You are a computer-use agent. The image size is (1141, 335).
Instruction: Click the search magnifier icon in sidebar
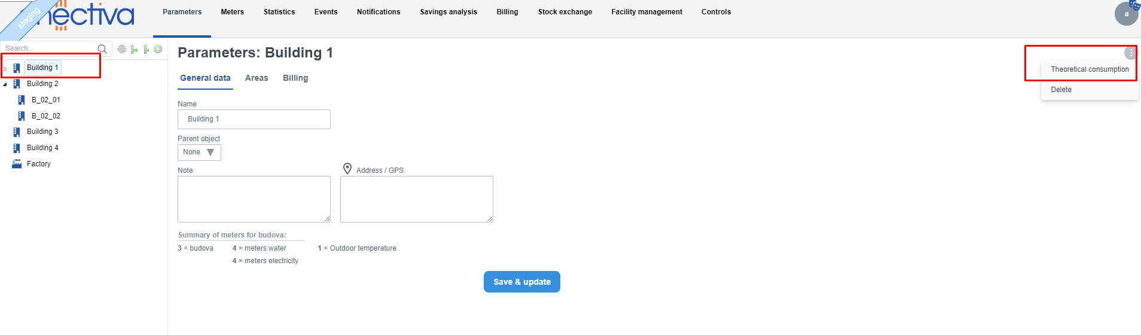point(102,49)
